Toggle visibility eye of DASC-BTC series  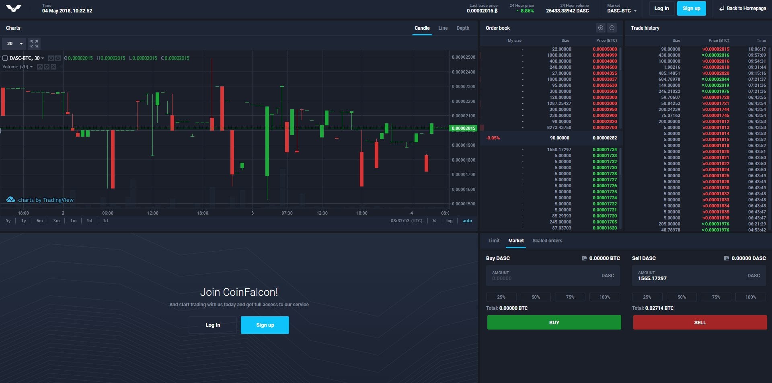coord(51,58)
